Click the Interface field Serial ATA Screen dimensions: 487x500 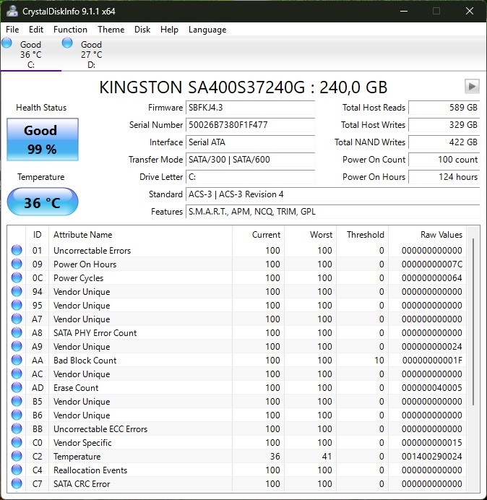coord(250,142)
